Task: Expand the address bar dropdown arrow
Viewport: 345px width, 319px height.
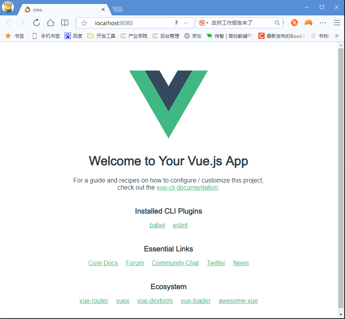Action: click(x=186, y=23)
